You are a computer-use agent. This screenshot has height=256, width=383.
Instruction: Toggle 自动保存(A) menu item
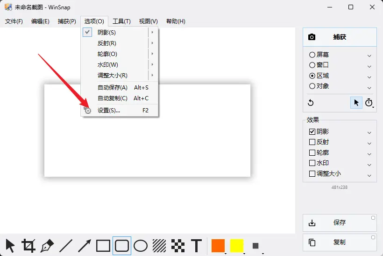[x=120, y=88]
